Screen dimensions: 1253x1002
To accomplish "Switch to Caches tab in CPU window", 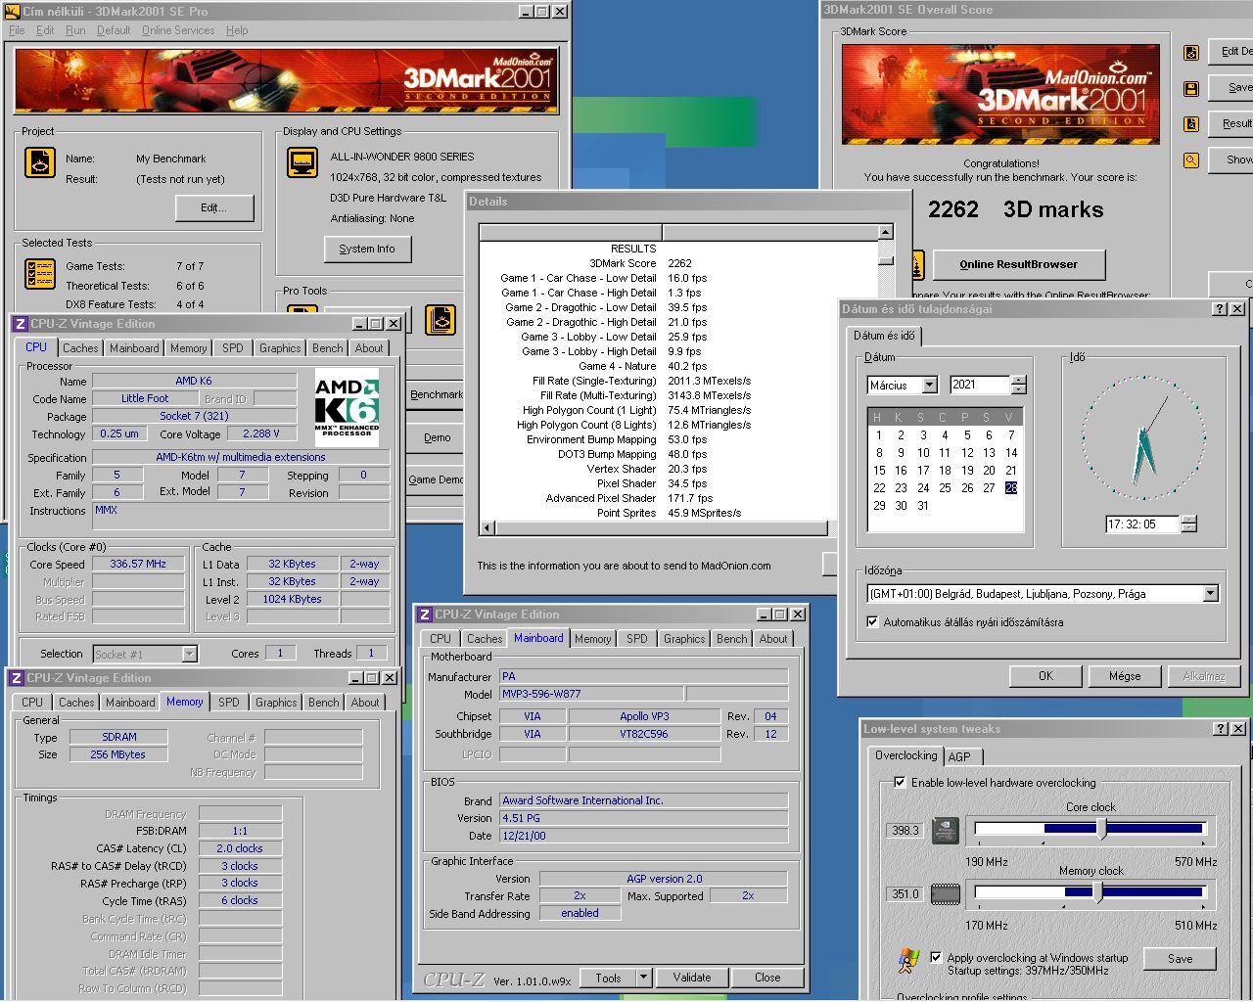I will [80, 348].
